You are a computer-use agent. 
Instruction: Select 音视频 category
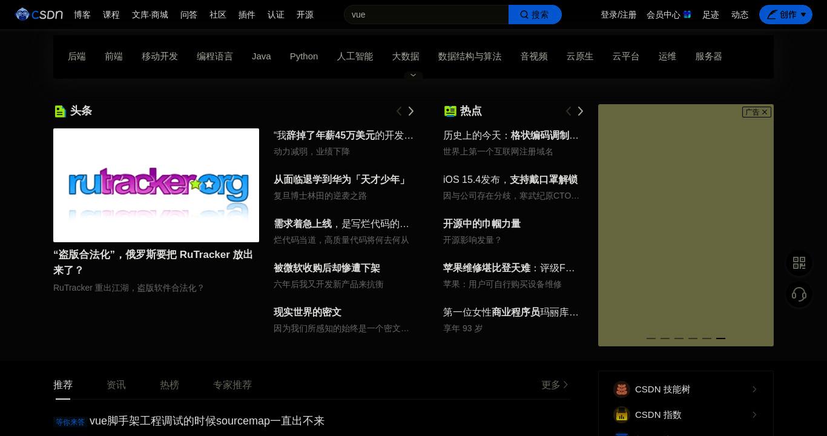click(x=534, y=56)
